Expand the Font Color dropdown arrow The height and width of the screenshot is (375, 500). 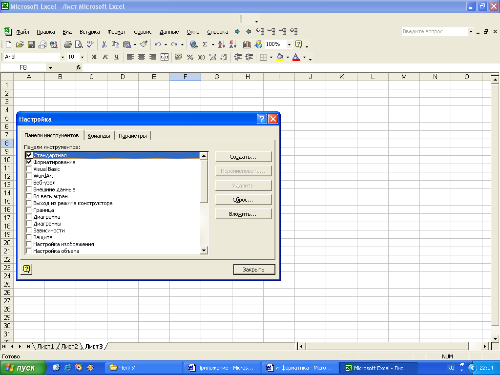tap(304, 58)
